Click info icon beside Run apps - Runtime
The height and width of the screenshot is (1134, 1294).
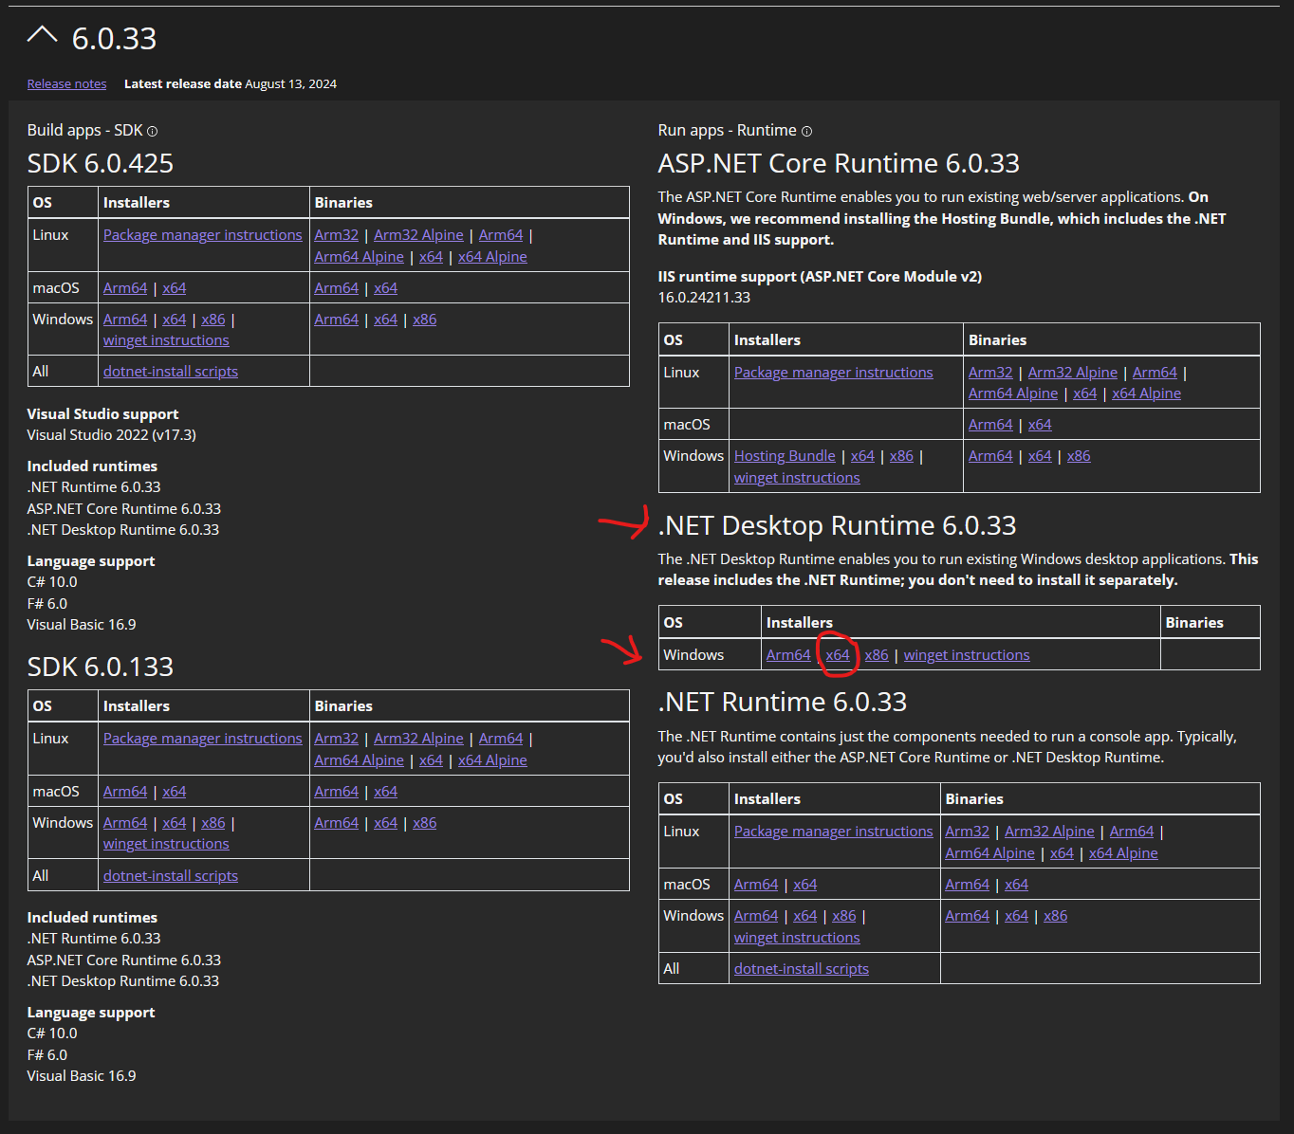pos(806,132)
